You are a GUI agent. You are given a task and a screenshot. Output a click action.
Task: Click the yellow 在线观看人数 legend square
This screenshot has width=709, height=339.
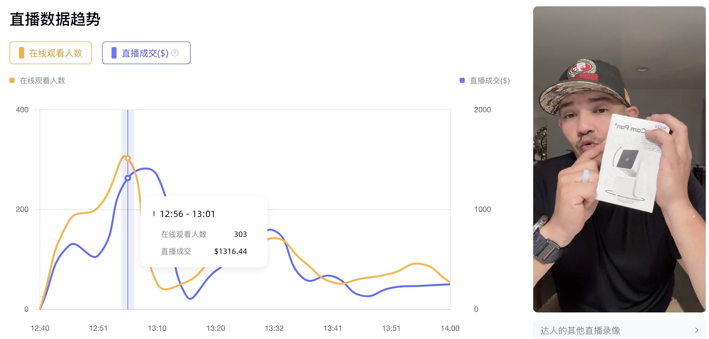click(11, 80)
